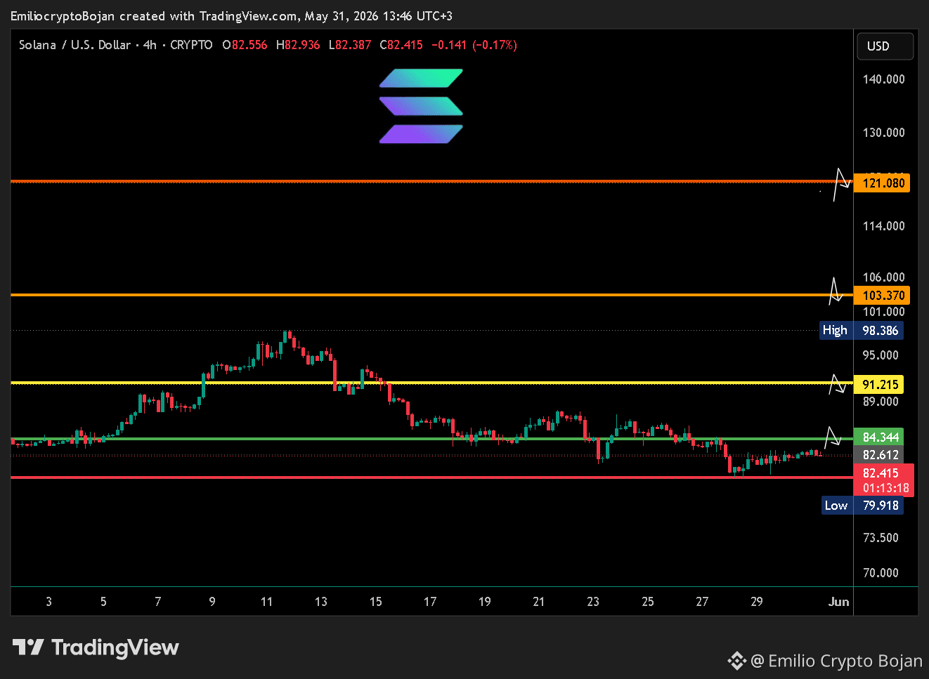Image resolution: width=929 pixels, height=679 pixels.
Task: Click 130.000 on the price axis
Action: pos(883,133)
